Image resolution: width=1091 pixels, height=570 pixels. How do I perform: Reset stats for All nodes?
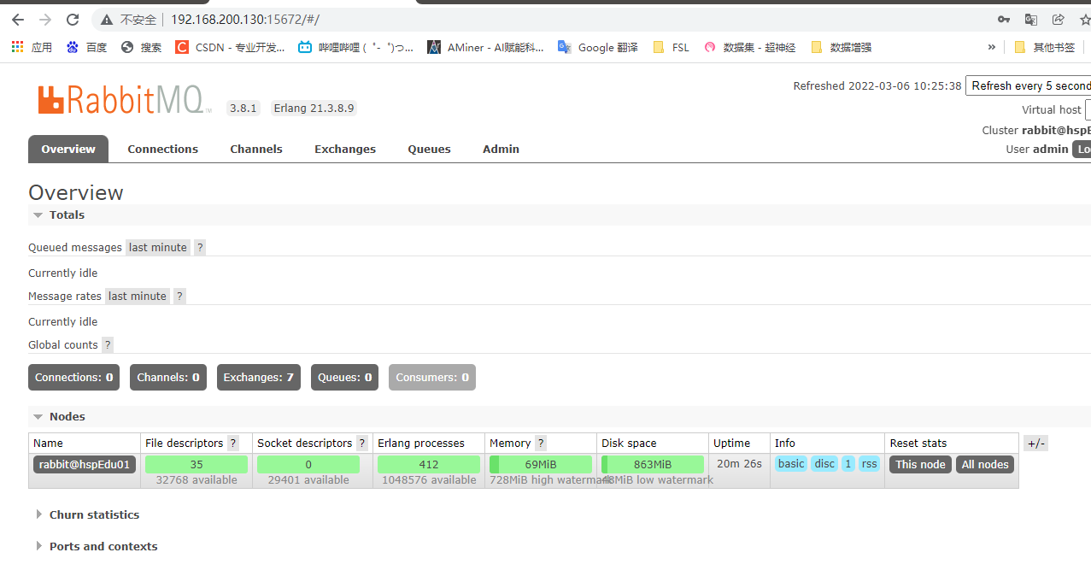tap(985, 464)
